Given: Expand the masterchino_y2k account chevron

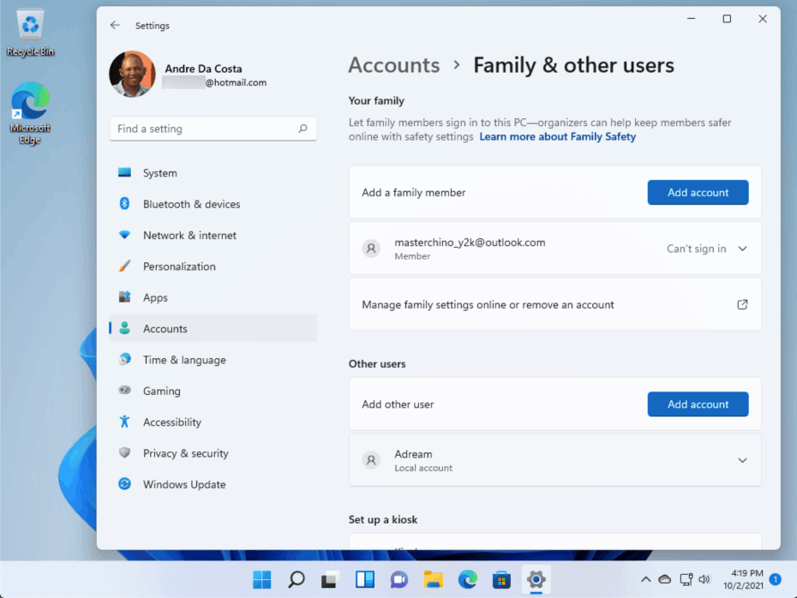Looking at the screenshot, I should coord(743,248).
